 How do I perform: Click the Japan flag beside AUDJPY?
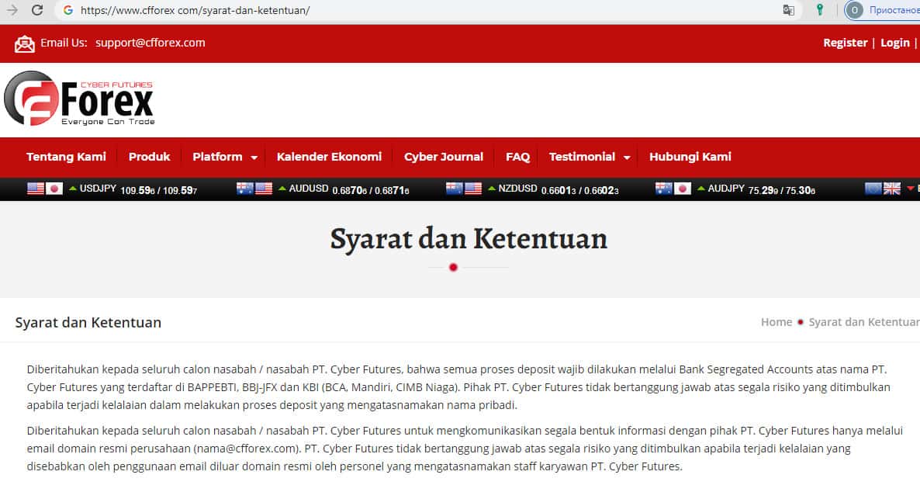[x=683, y=189]
